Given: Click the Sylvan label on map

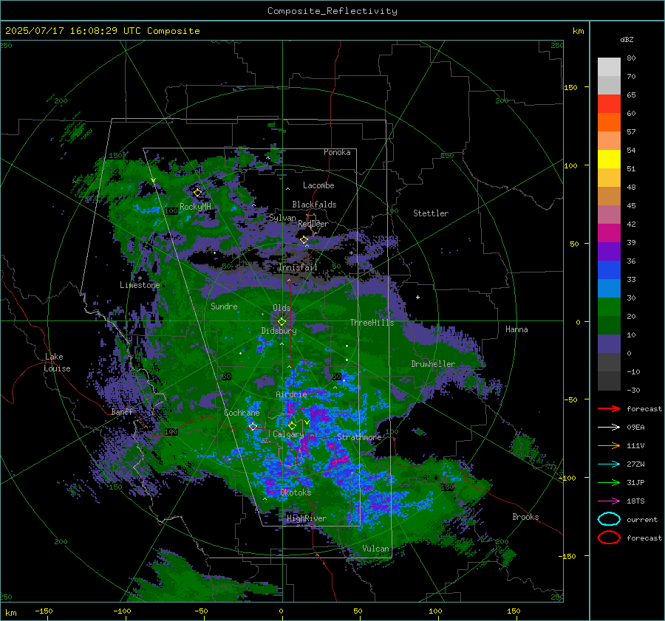Looking at the screenshot, I should [x=282, y=218].
